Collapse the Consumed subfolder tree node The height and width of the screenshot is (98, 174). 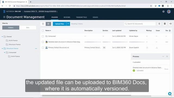[5, 53]
